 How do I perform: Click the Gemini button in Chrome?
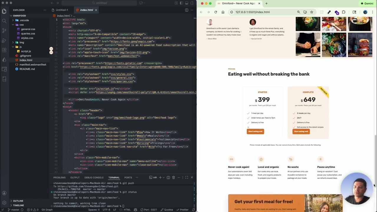click(x=367, y=4)
